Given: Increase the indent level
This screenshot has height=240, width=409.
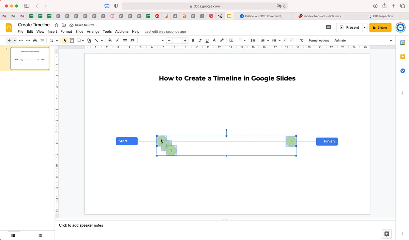Looking at the screenshot, I should [293, 41].
